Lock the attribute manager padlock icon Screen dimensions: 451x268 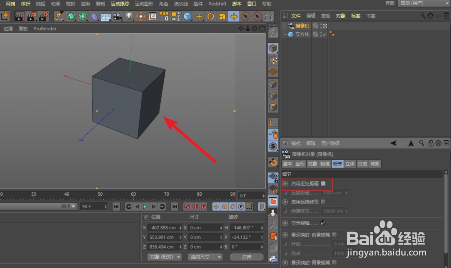pos(431,143)
